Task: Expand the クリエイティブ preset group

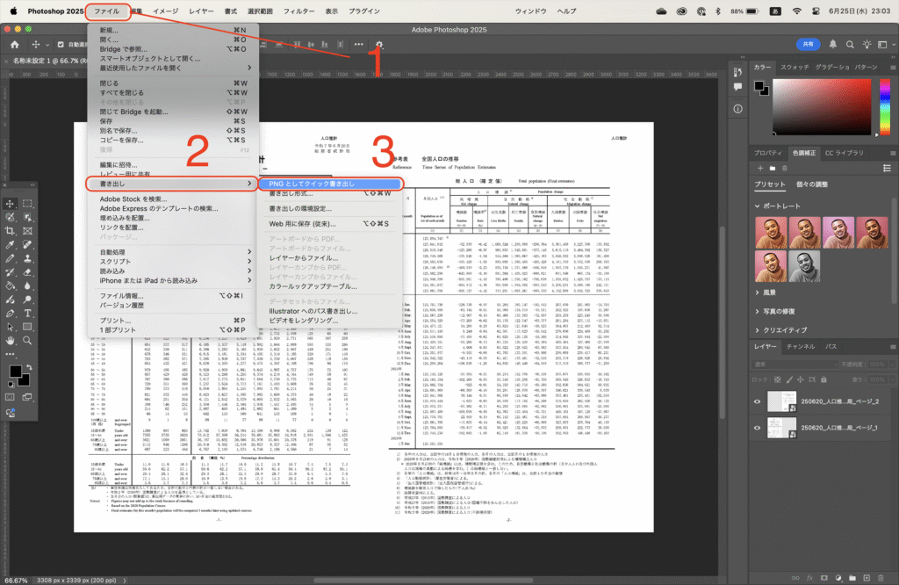Action: [758, 330]
